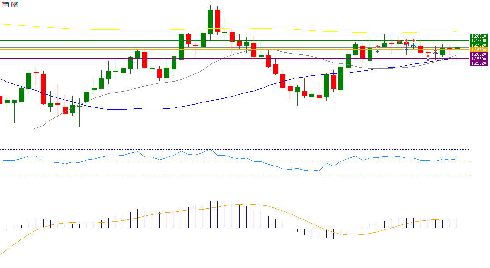490x268 pixels.
Task: Select the 1.25020 price level label
Action: (479, 63)
